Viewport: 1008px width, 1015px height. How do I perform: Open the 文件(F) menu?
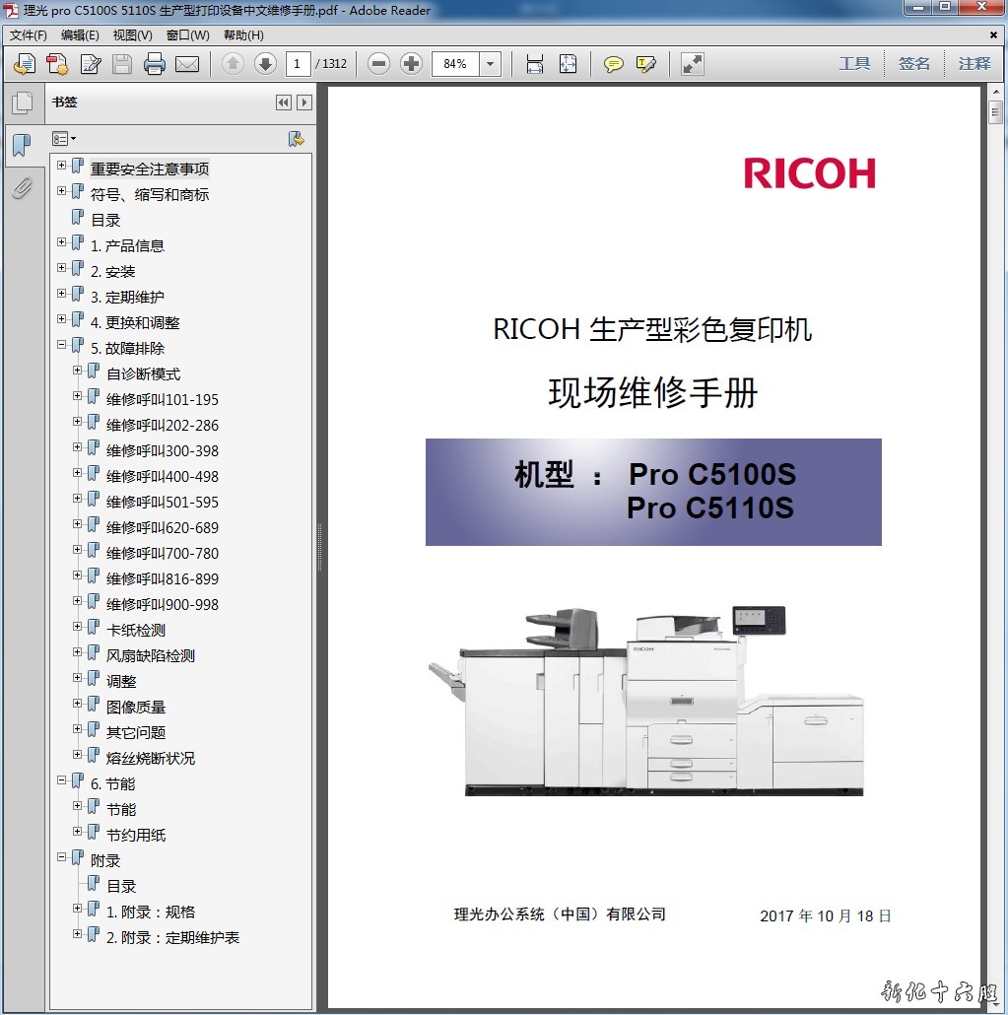[x=29, y=35]
